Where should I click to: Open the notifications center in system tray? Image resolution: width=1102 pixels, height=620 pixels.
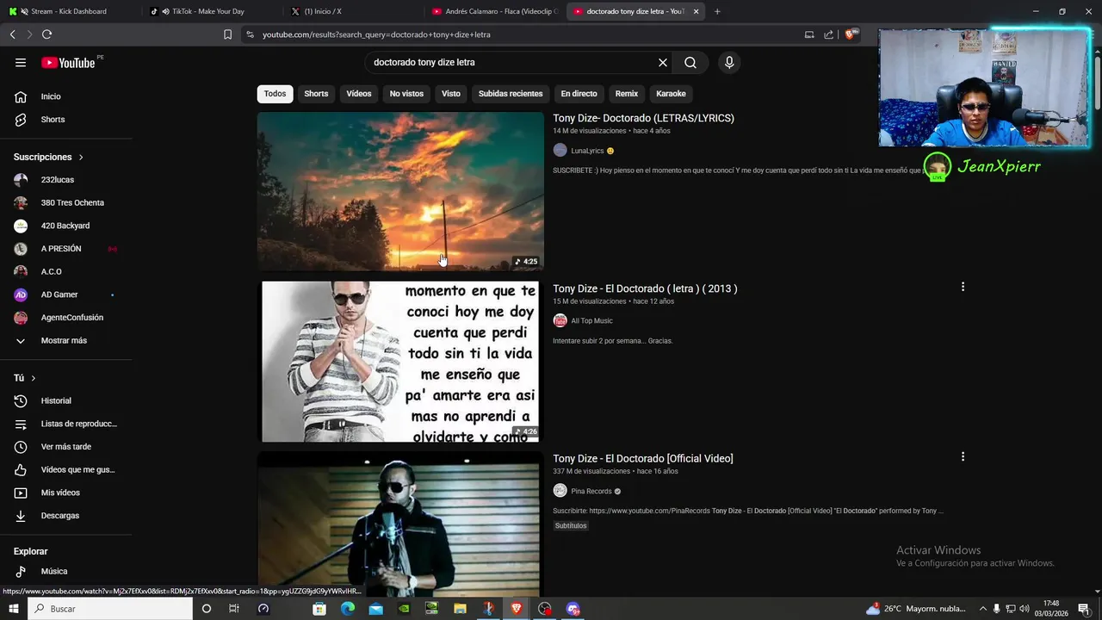tap(1084, 609)
